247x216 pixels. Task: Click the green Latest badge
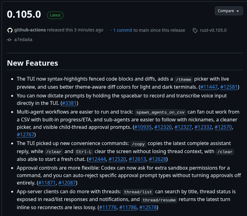[x=55, y=15]
